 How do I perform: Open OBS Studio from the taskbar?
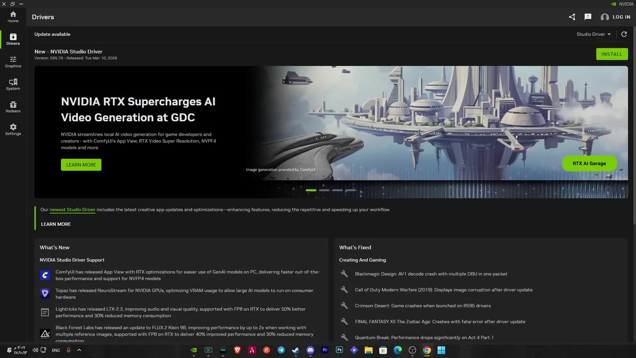(x=412, y=350)
